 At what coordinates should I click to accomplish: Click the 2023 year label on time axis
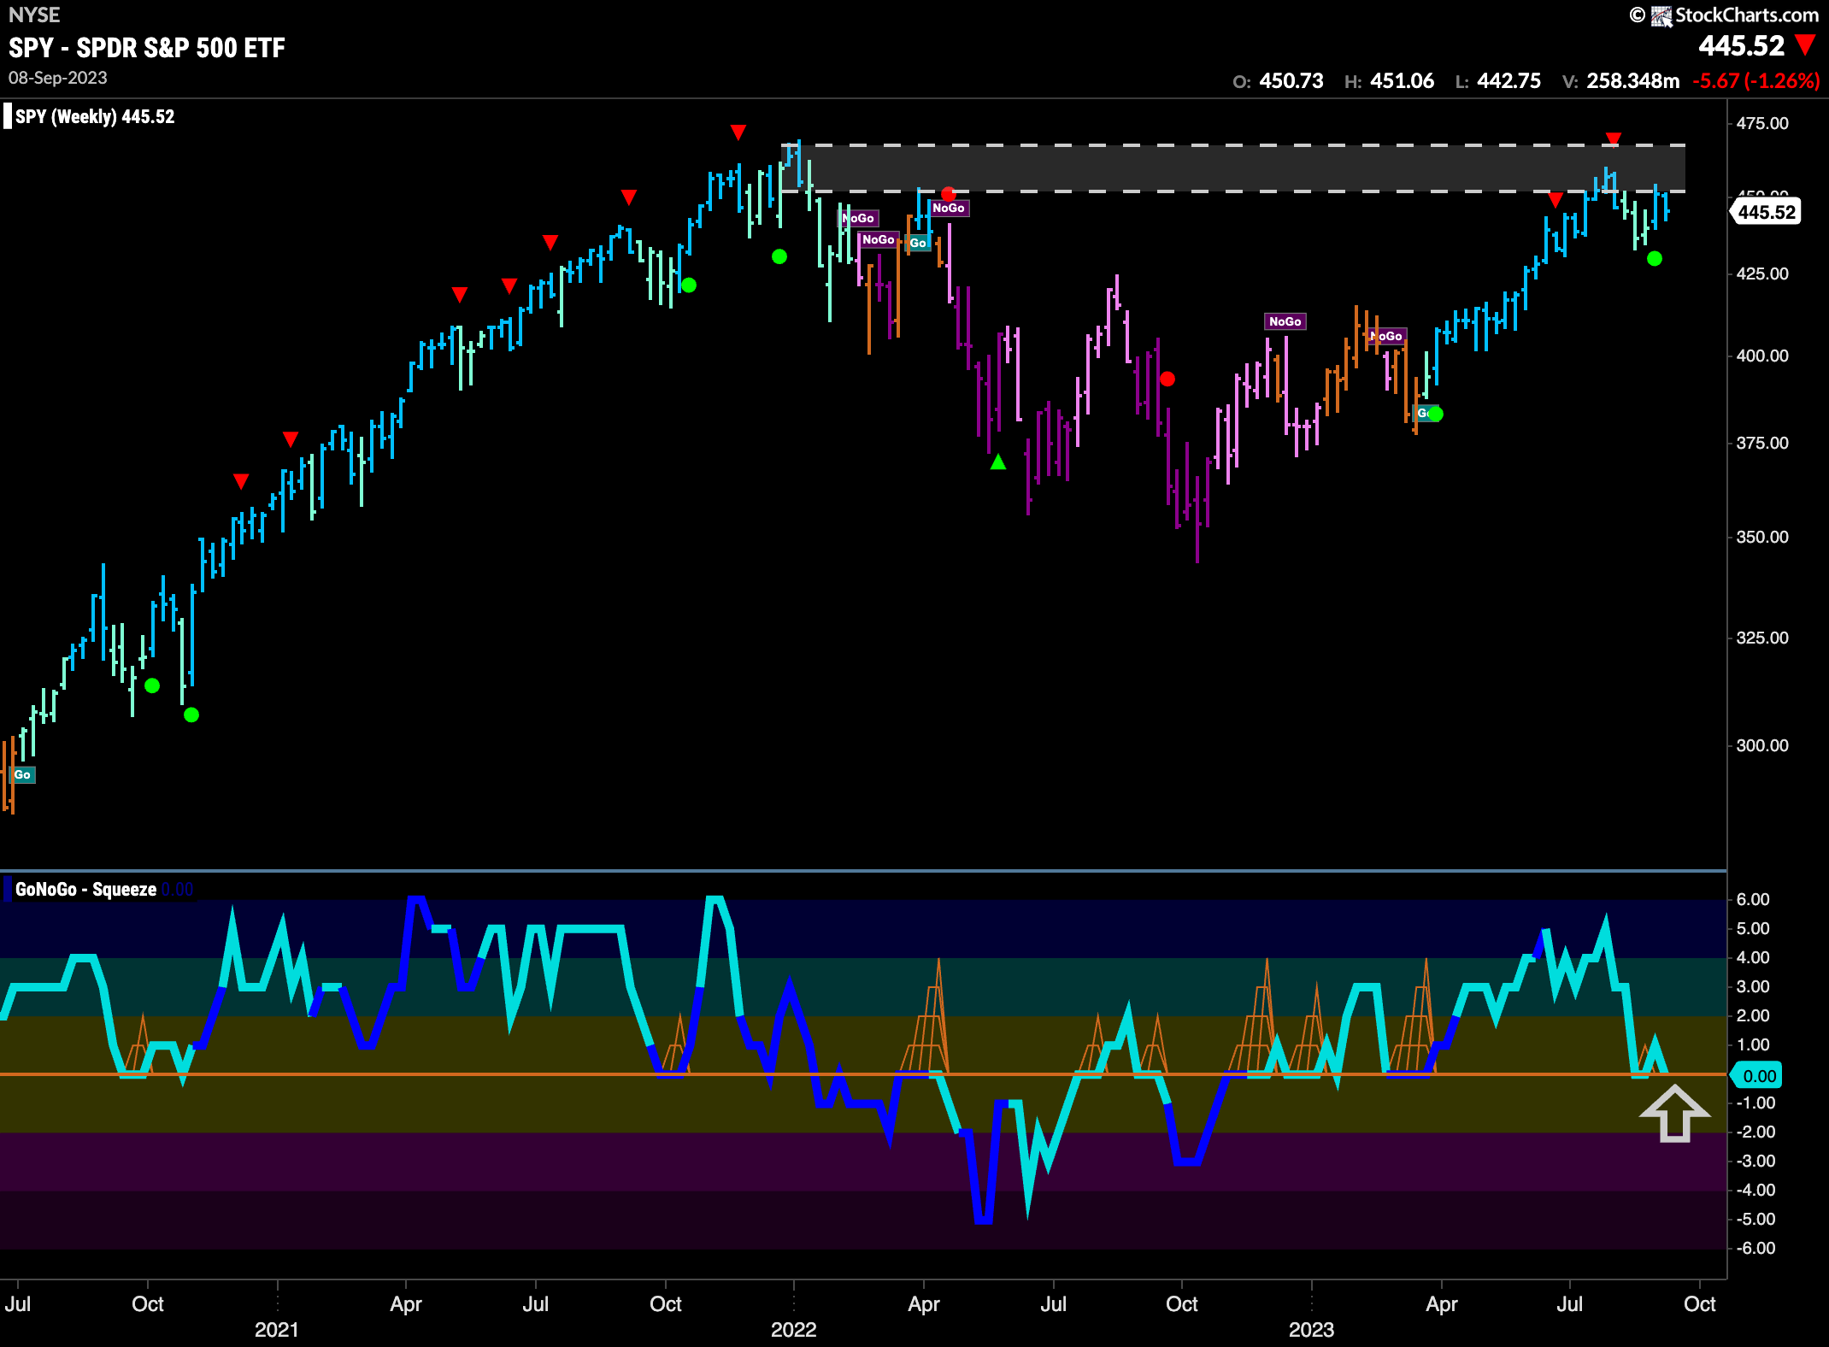click(1312, 1330)
